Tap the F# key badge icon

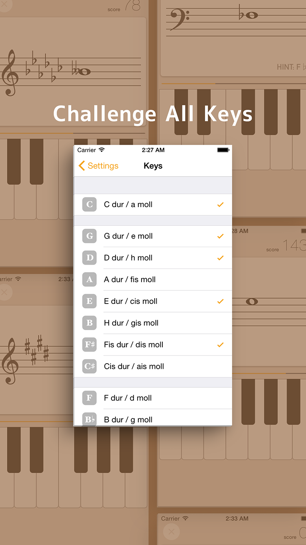coord(89,344)
